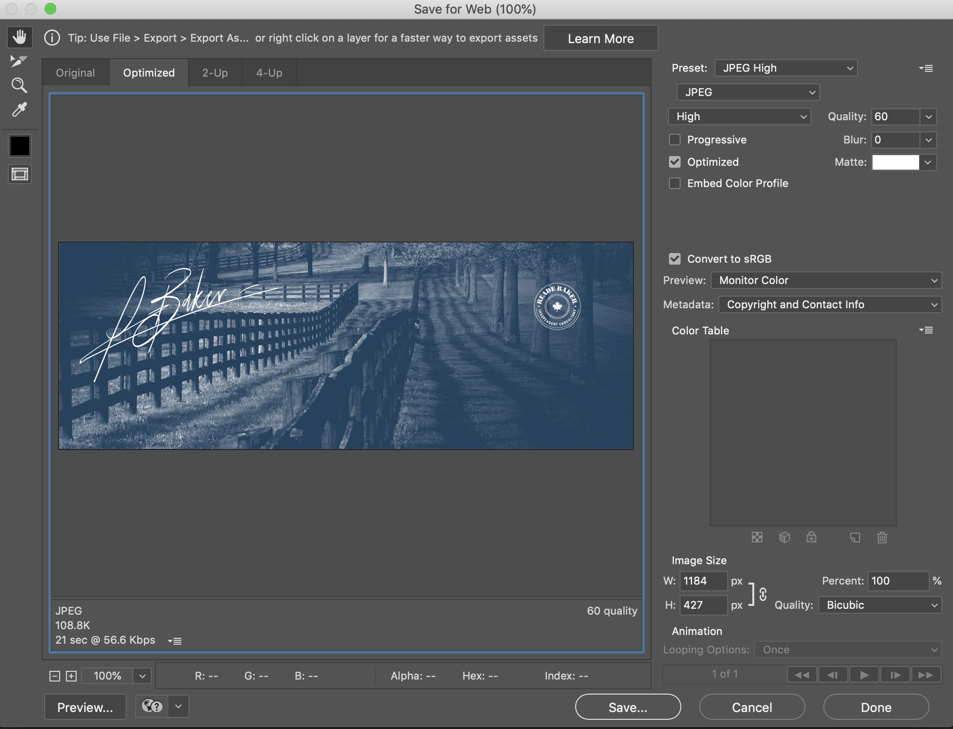Open the Matte color dropdown arrow
This screenshot has height=729, width=953.
(x=928, y=162)
